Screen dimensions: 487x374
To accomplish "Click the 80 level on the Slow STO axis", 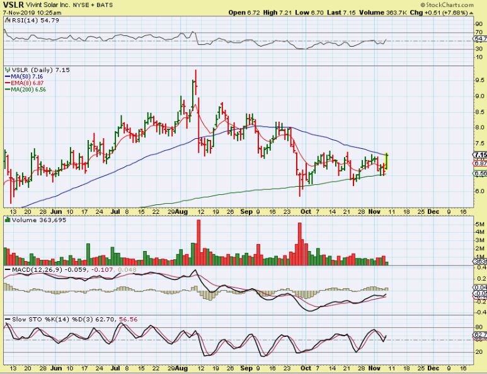I will coord(479,327).
